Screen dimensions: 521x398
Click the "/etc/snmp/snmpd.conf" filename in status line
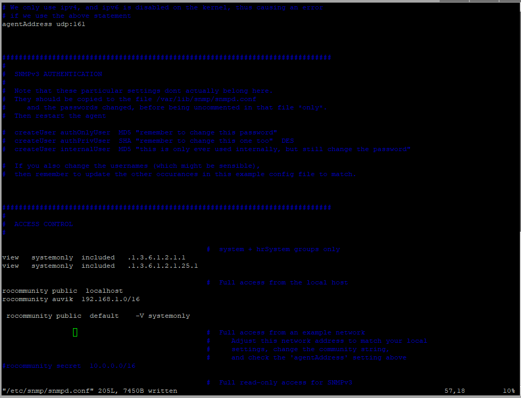pos(48,391)
